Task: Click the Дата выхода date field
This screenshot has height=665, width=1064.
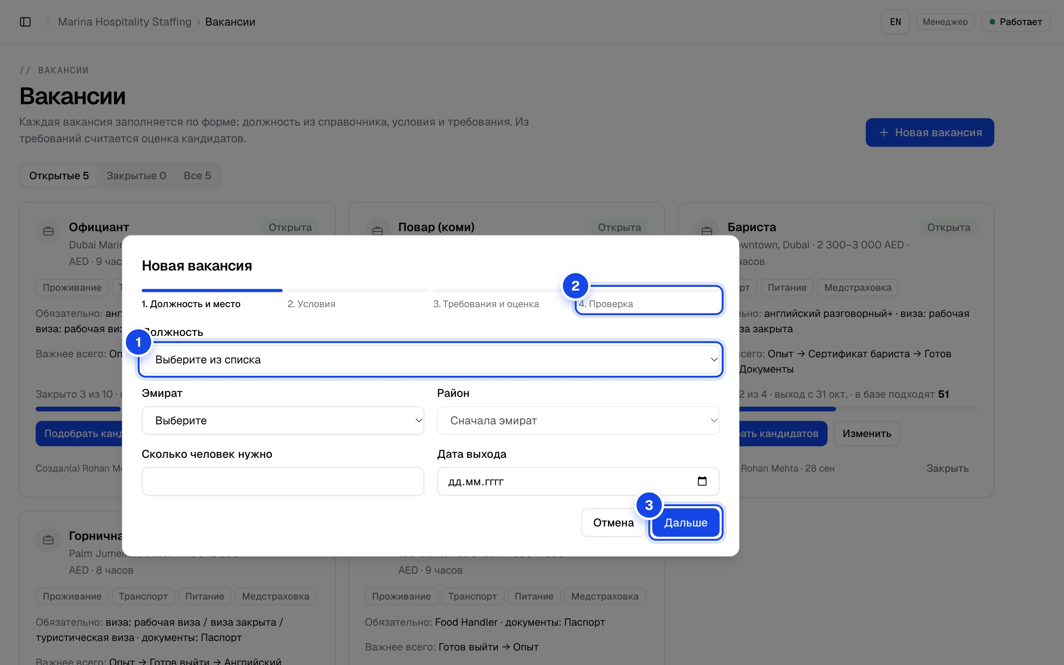Action: point(578,481)
